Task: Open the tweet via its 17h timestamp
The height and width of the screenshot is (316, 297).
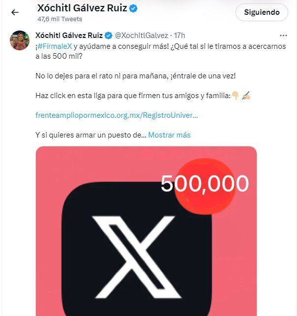Action: [180, 35]
